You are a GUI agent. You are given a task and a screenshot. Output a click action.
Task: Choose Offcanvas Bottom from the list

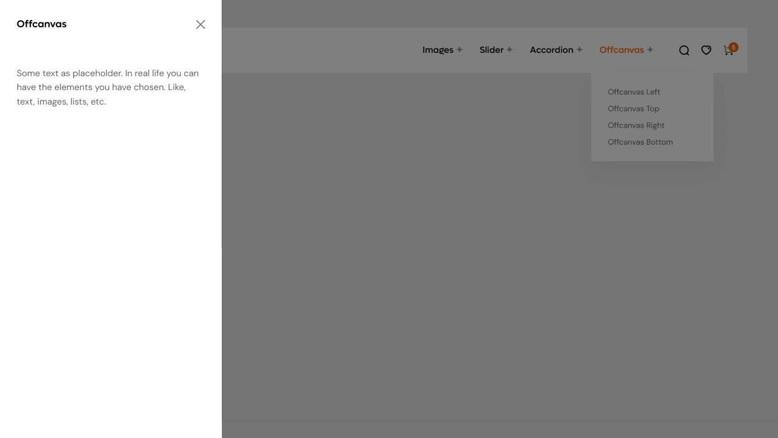click(x=640, y=142)
